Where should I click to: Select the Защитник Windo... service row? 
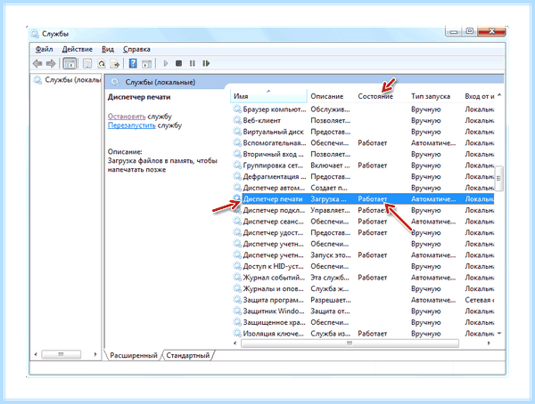(x=364, y=311)
